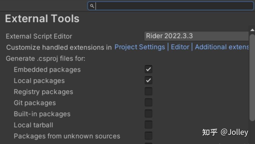Viewport: 255px width, 144px height.
Task: Enable Packages from unknown sources checkbox
Action: (x=148, y=136)
